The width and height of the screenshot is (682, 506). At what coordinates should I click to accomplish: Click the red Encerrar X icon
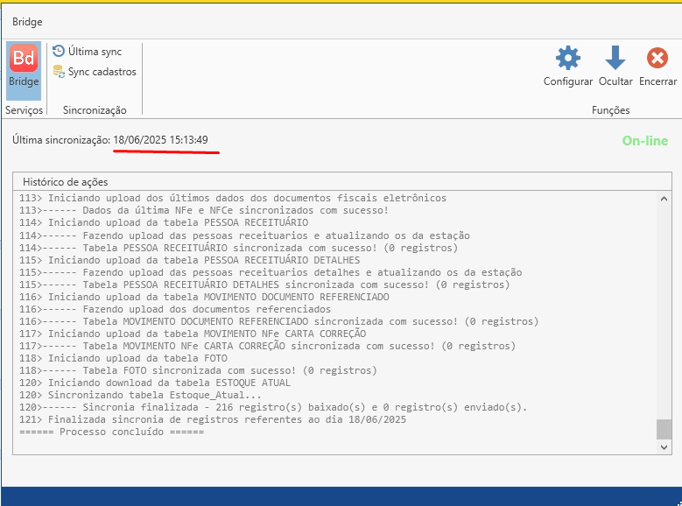coord(657,59)
